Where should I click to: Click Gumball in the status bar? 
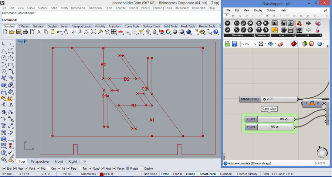(x=226, y=174)
